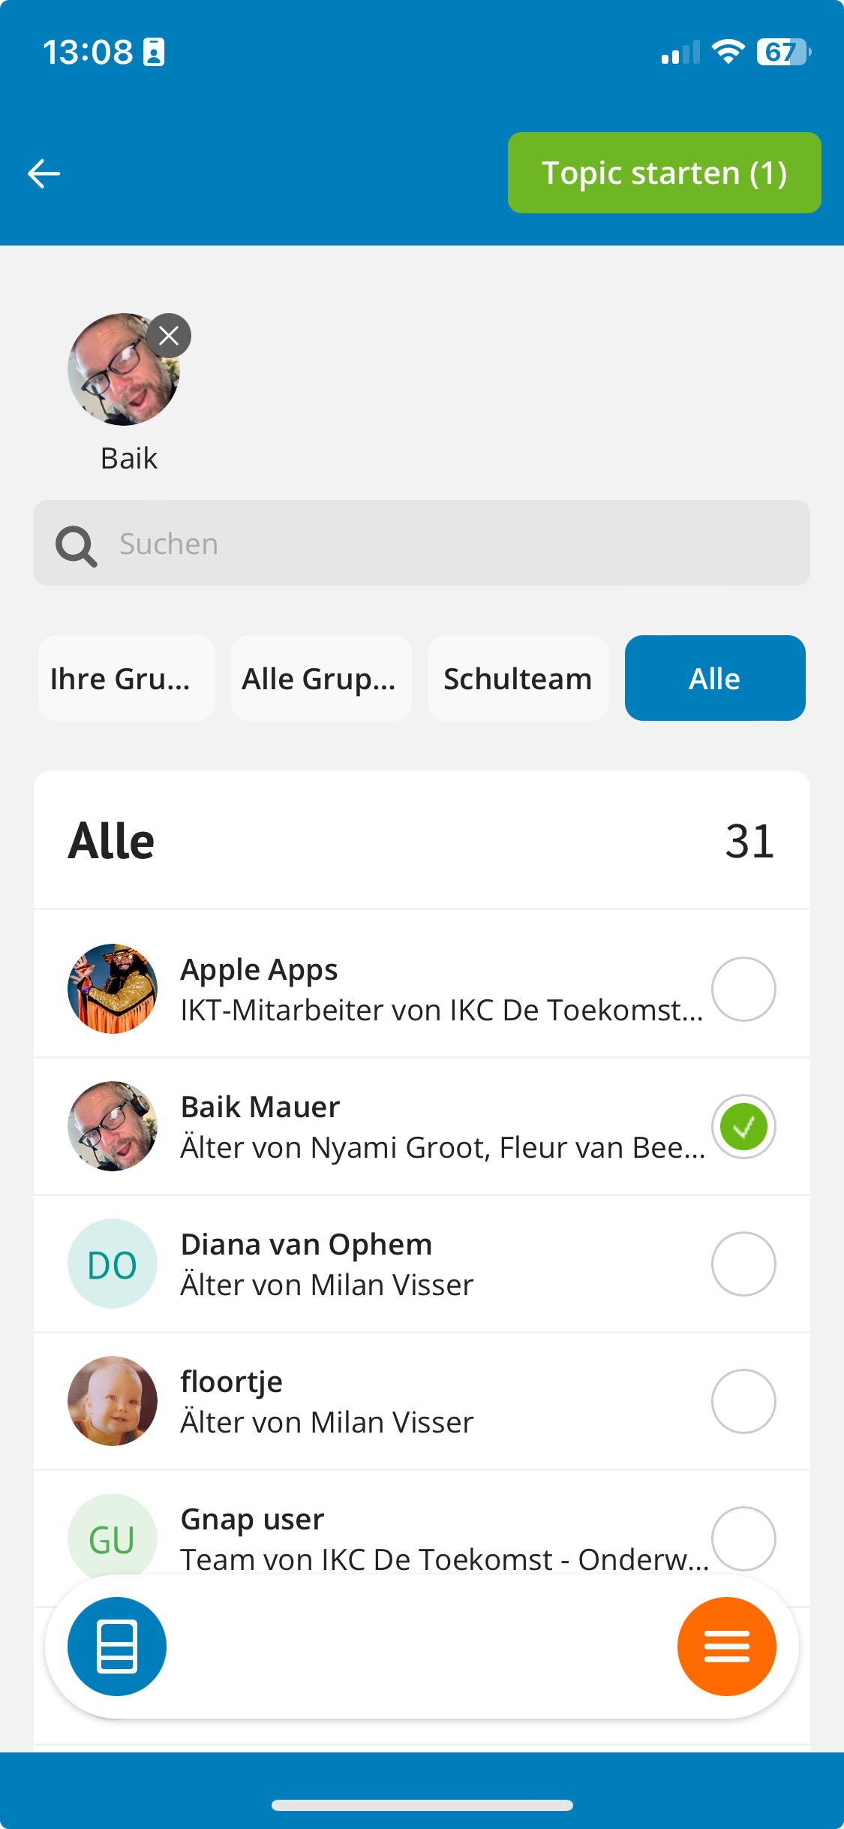Switch to Schulteam tab
The width and height of the screenshot is (844, 1829).
pos(518,678)
